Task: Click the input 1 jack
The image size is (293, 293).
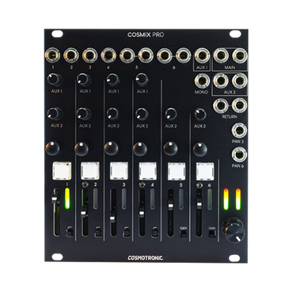Action: click(x=53, y=55)
